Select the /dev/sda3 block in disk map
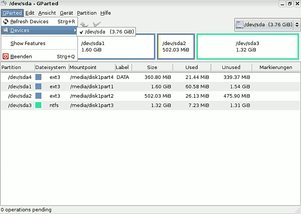Viewport: 301px width, 214px height. click(x=247, y=46)
